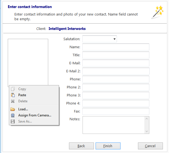Focus the Fax input field

click(x=116, y=111)
